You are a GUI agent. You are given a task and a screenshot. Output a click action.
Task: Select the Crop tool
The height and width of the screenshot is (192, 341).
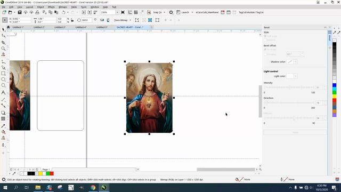3,43
